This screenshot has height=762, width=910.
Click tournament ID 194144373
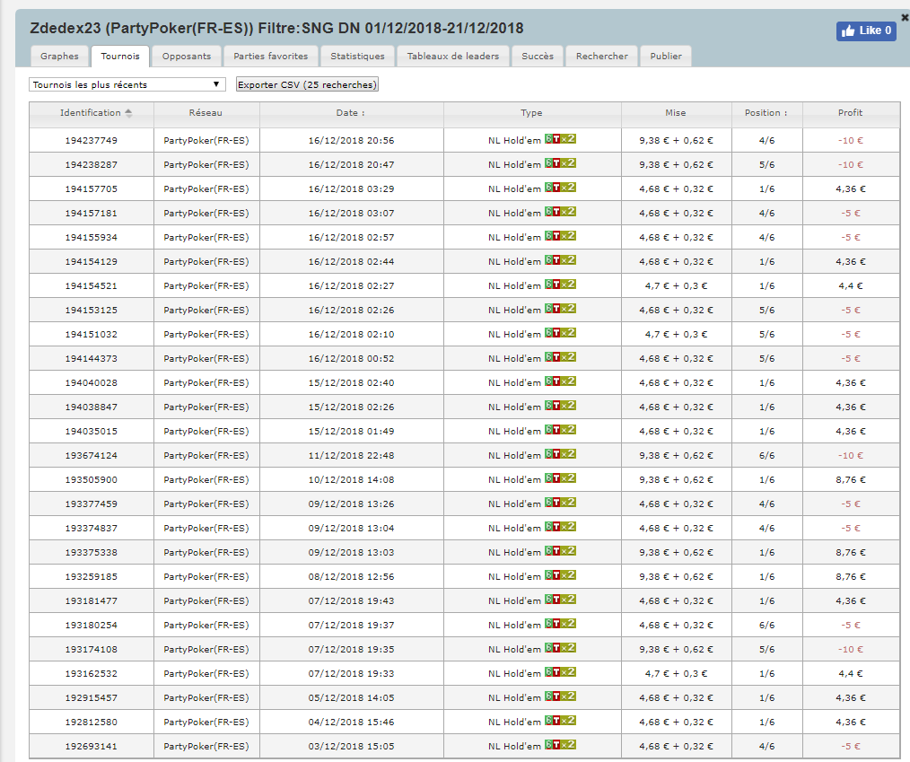[92, 359]
